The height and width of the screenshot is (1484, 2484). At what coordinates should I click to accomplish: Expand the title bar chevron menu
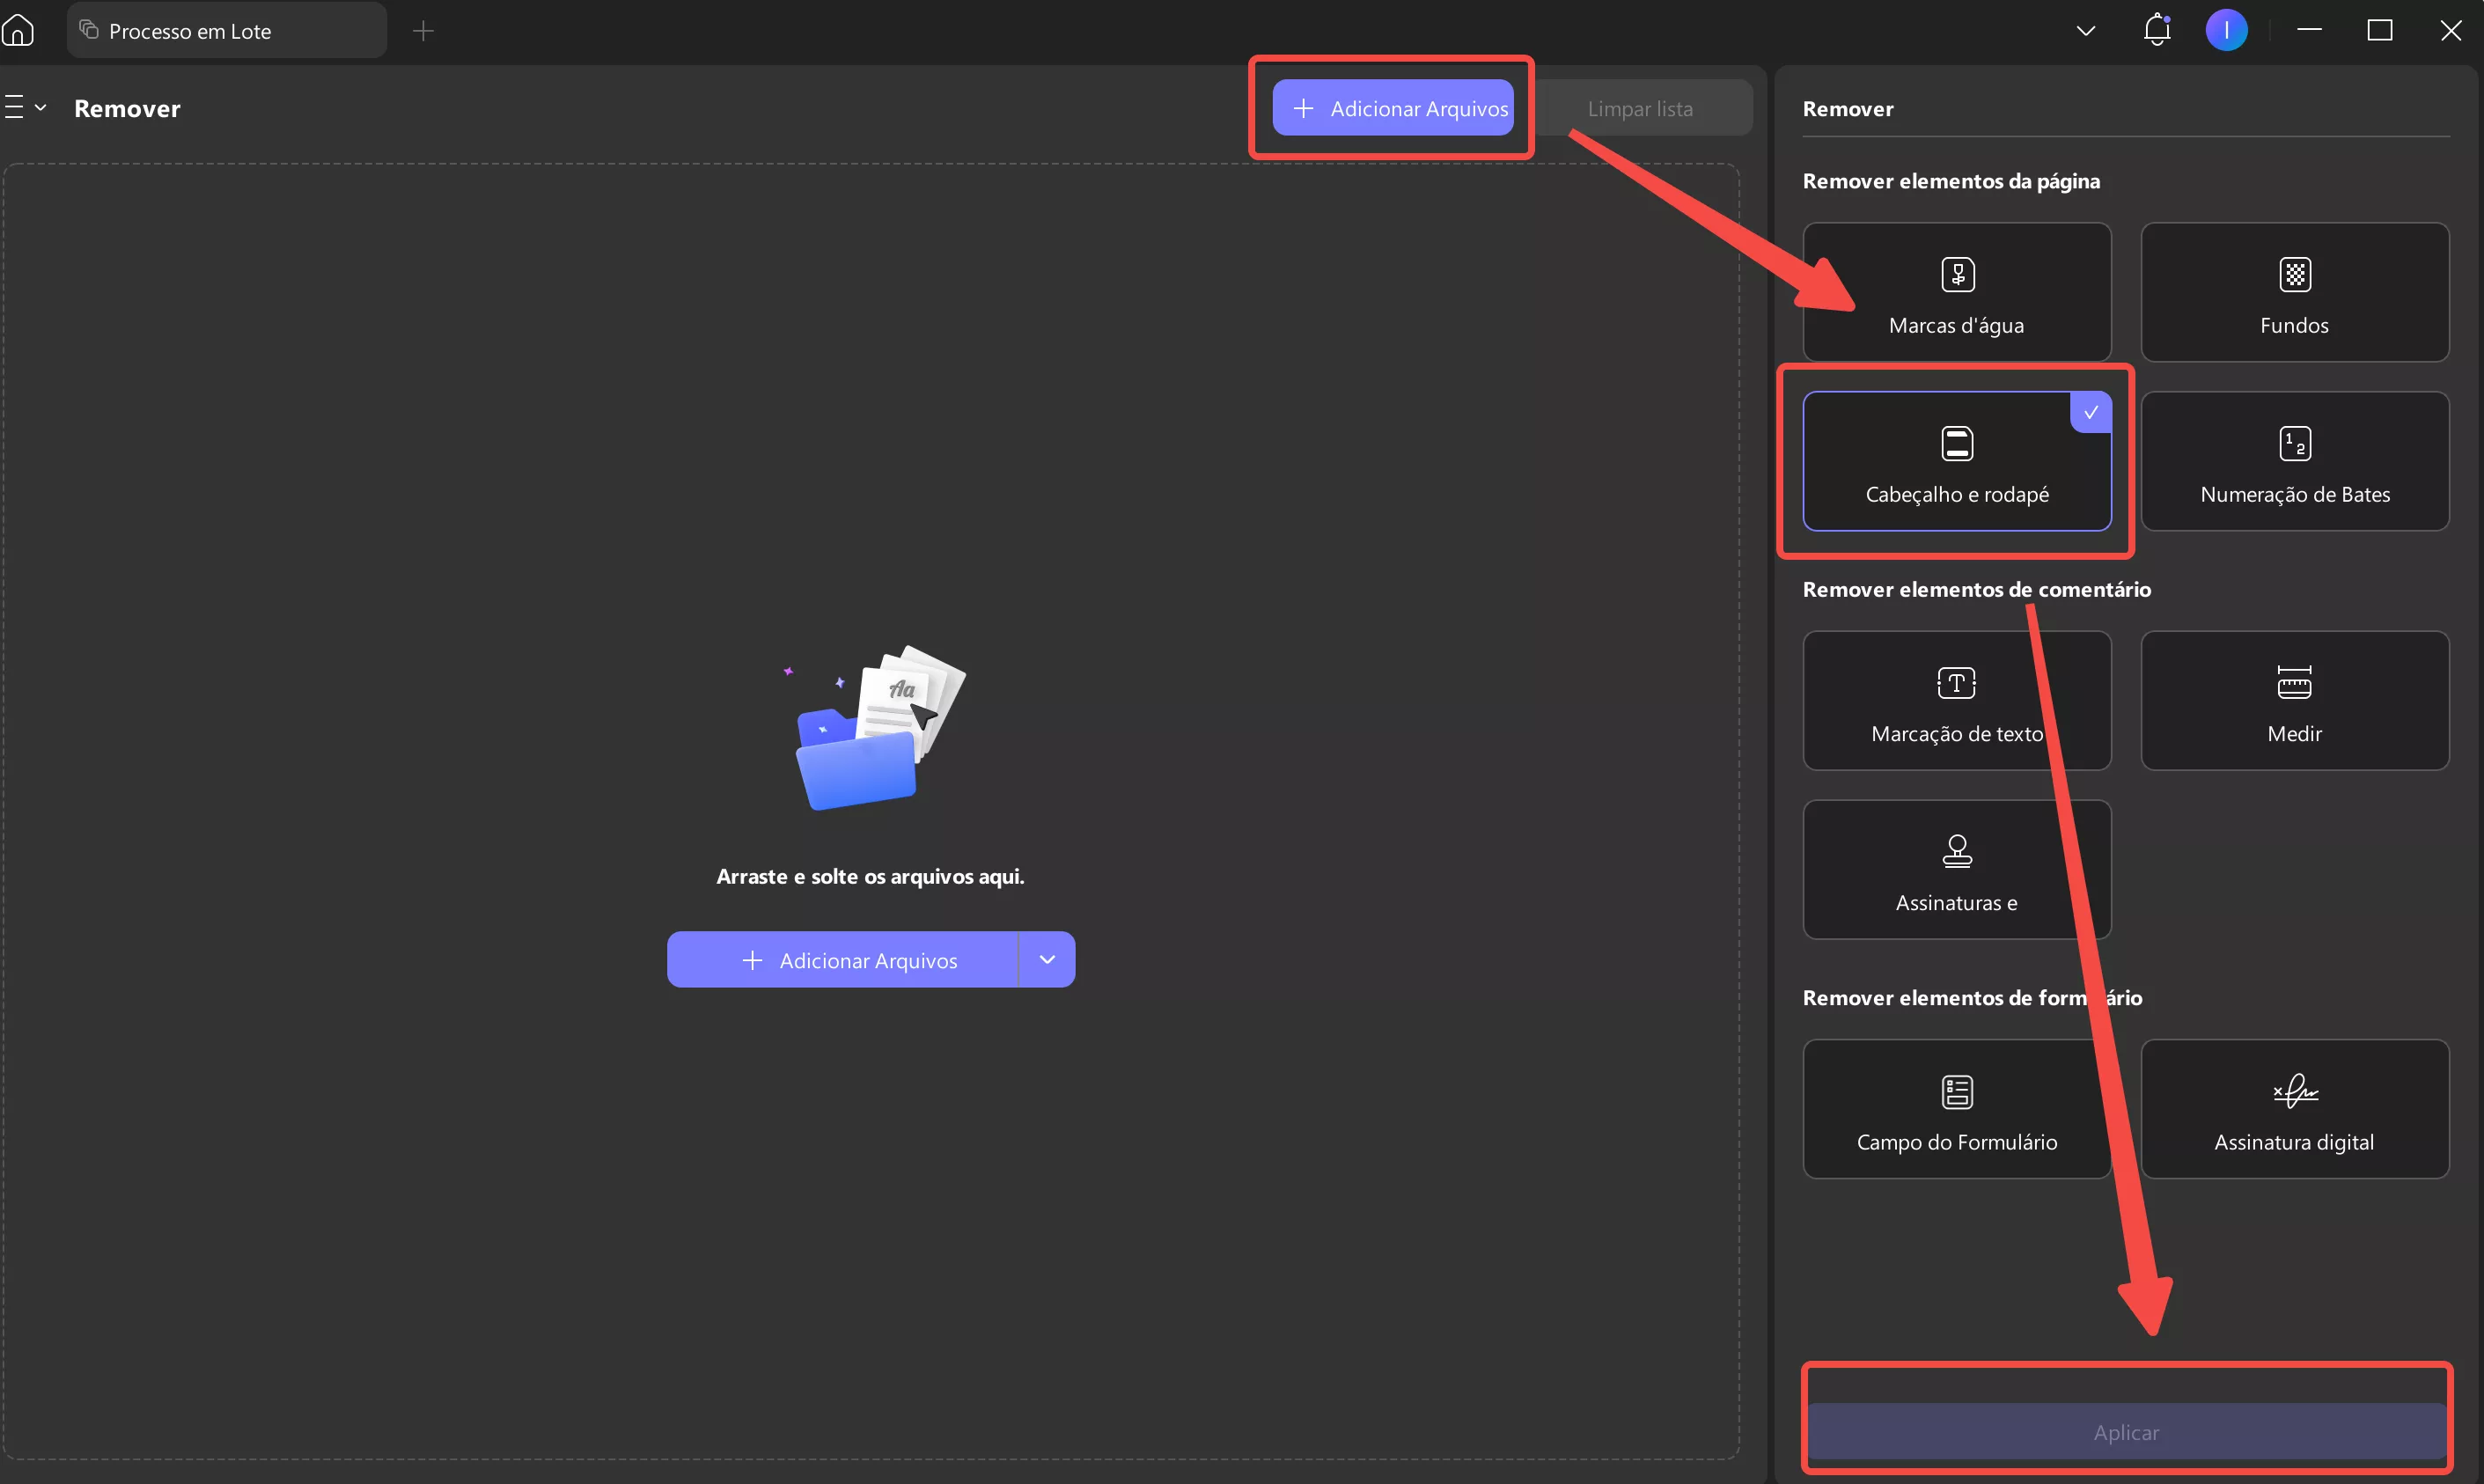(x=2085, y=30)
